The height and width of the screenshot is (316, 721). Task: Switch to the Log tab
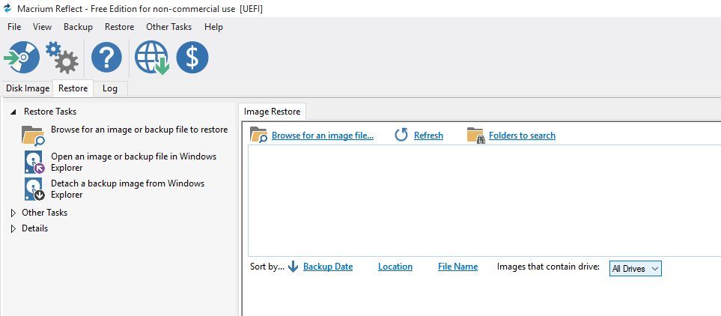[x=110, y=88]
